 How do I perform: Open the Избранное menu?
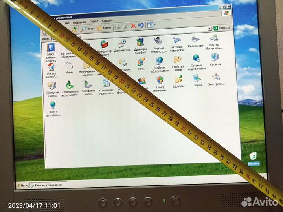tap(79, 22)
